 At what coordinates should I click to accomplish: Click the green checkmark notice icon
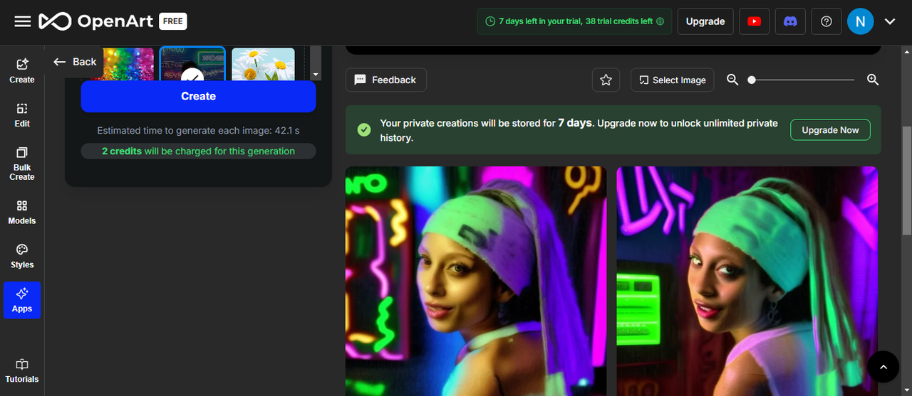click(364, 130)
